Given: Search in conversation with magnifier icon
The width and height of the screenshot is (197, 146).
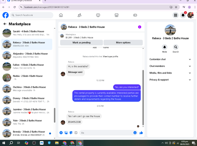Looking at the screenshot, I should pyautogui.click(x=176, y=47).
